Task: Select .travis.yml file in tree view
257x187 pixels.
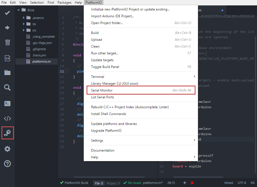Action: pyautogui.click(x=39, y=55)
